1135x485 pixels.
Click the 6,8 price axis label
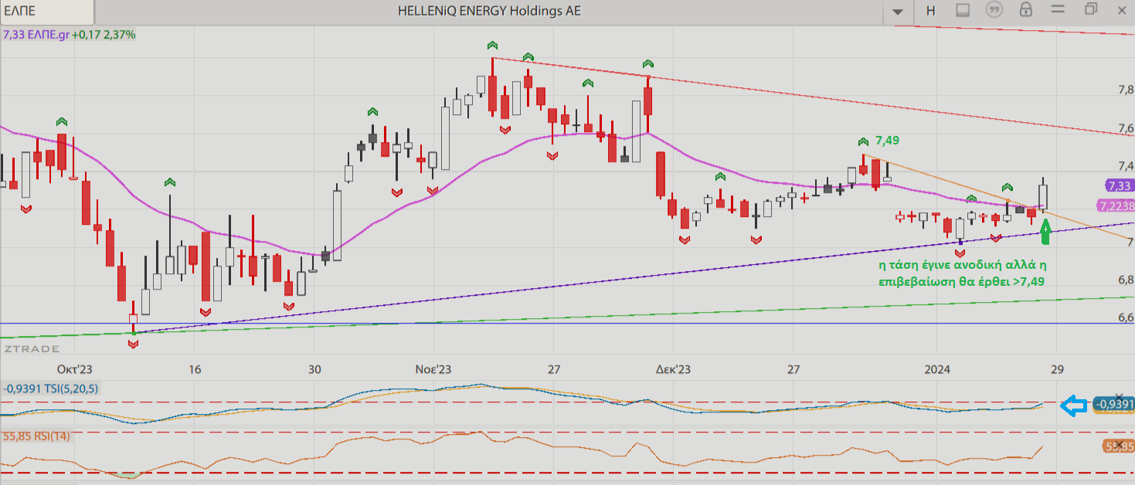(1126, 280)
